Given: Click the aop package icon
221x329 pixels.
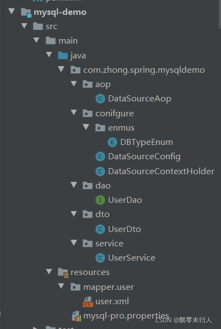Looking at the screenshot, I should (x=88, y=84).
